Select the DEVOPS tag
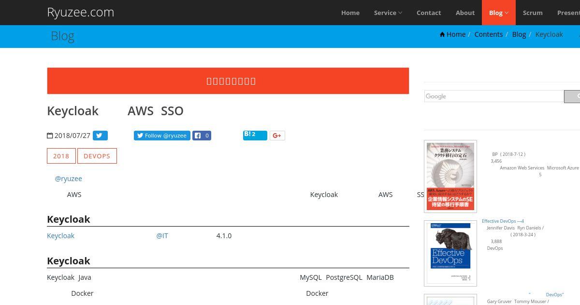This screenshot has width=580, height=305. [x=97, y=156]
